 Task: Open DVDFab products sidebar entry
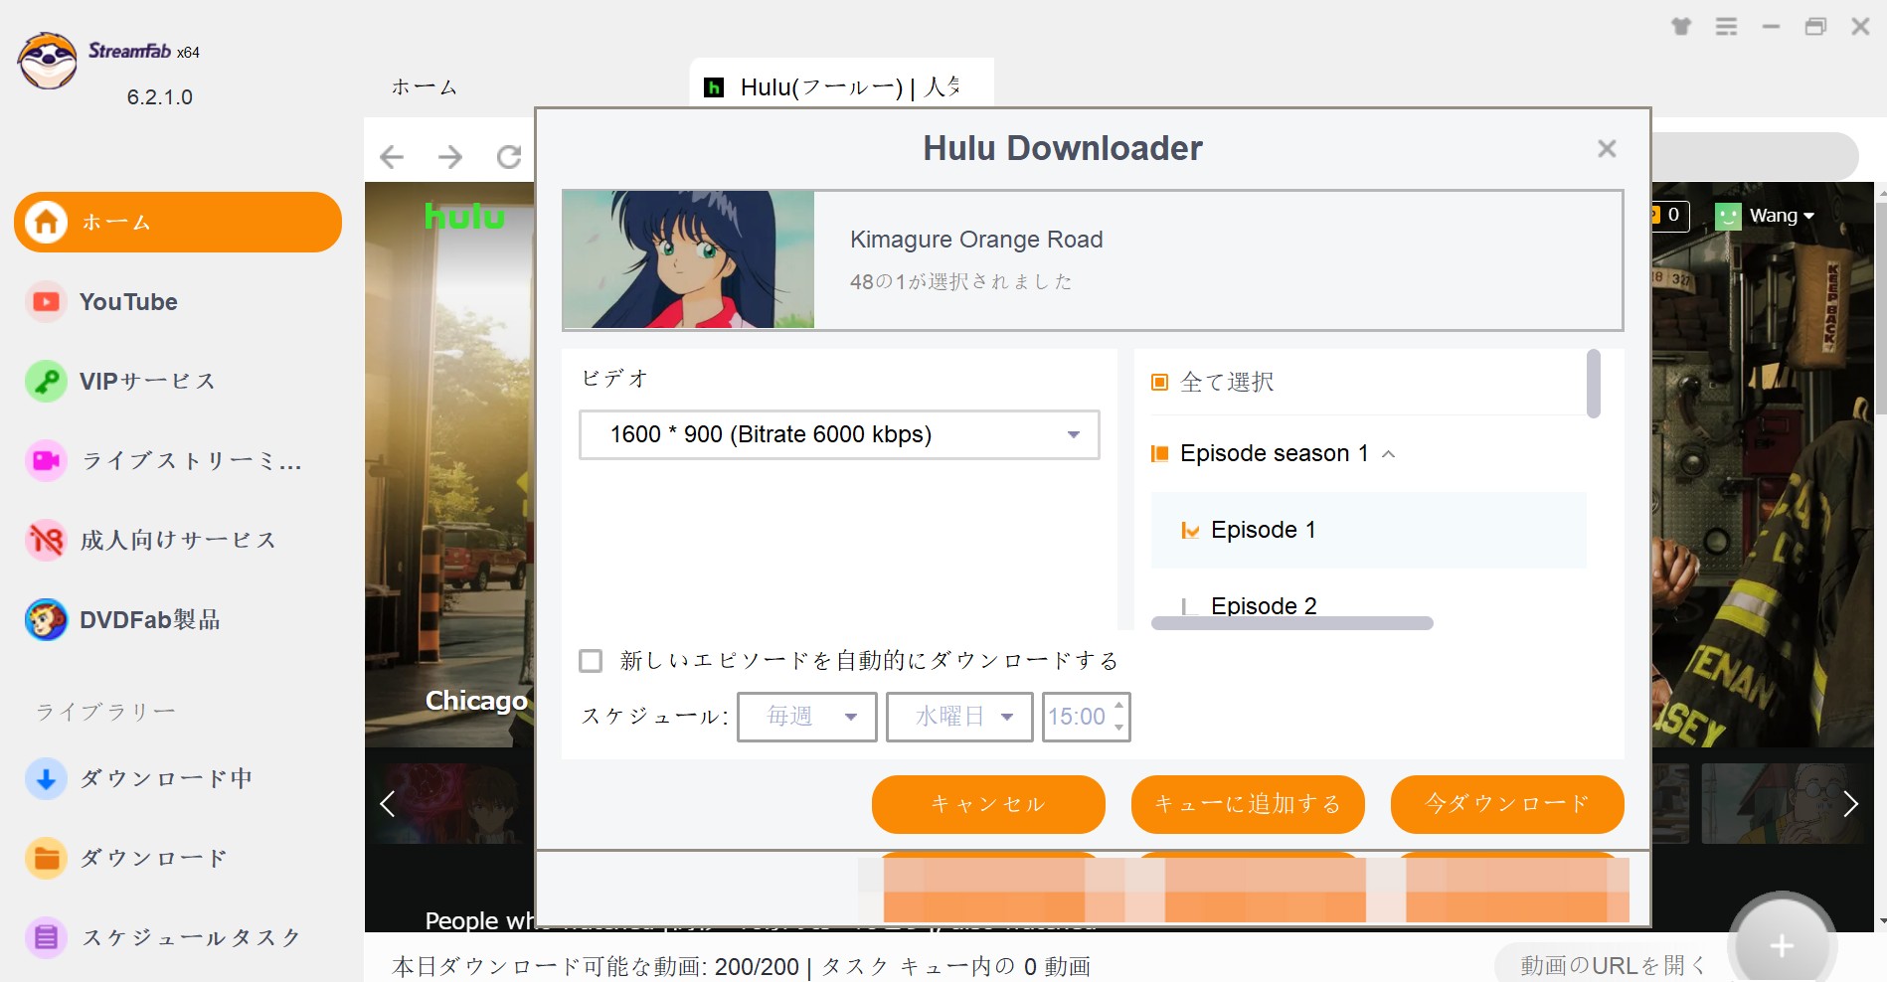pyautogui.click(x=149, y=619)
